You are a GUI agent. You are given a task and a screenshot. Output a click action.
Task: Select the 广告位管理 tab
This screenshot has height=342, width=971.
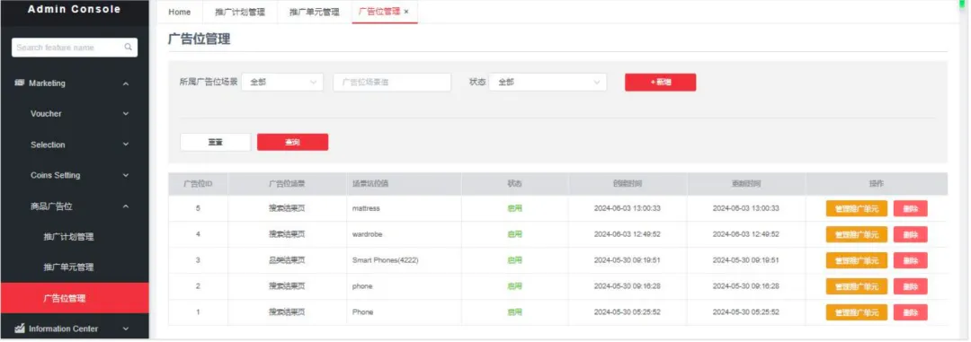[x=379, y=12]
